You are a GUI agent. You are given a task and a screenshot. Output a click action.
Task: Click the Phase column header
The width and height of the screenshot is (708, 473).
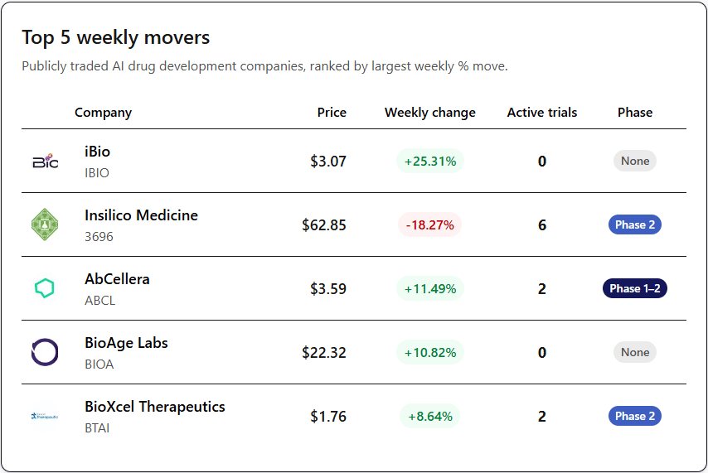tap(635, 113)
